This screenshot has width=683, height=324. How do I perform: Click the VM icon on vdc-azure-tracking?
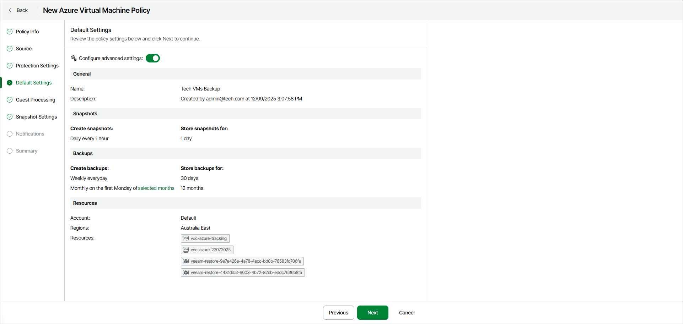(x=186, y=238)
